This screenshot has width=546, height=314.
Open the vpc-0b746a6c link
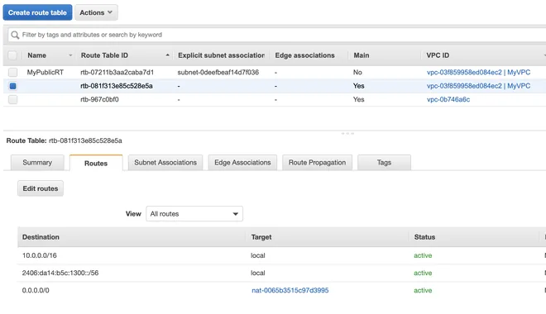[x=448, y=99]
